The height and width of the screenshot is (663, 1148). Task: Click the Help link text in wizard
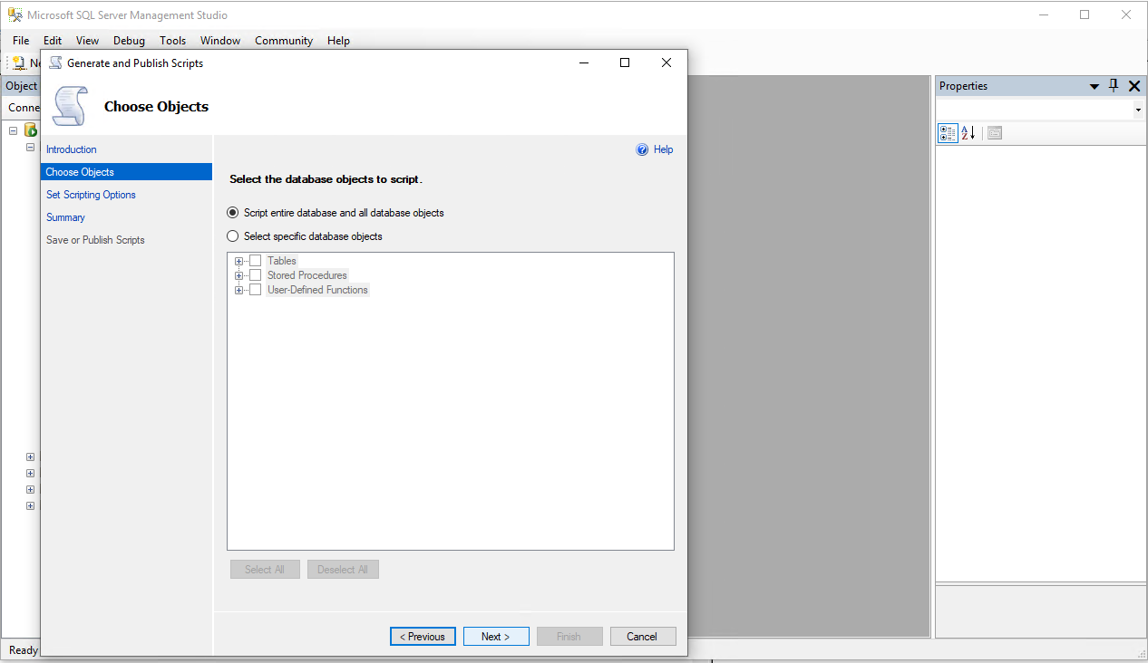664,149
